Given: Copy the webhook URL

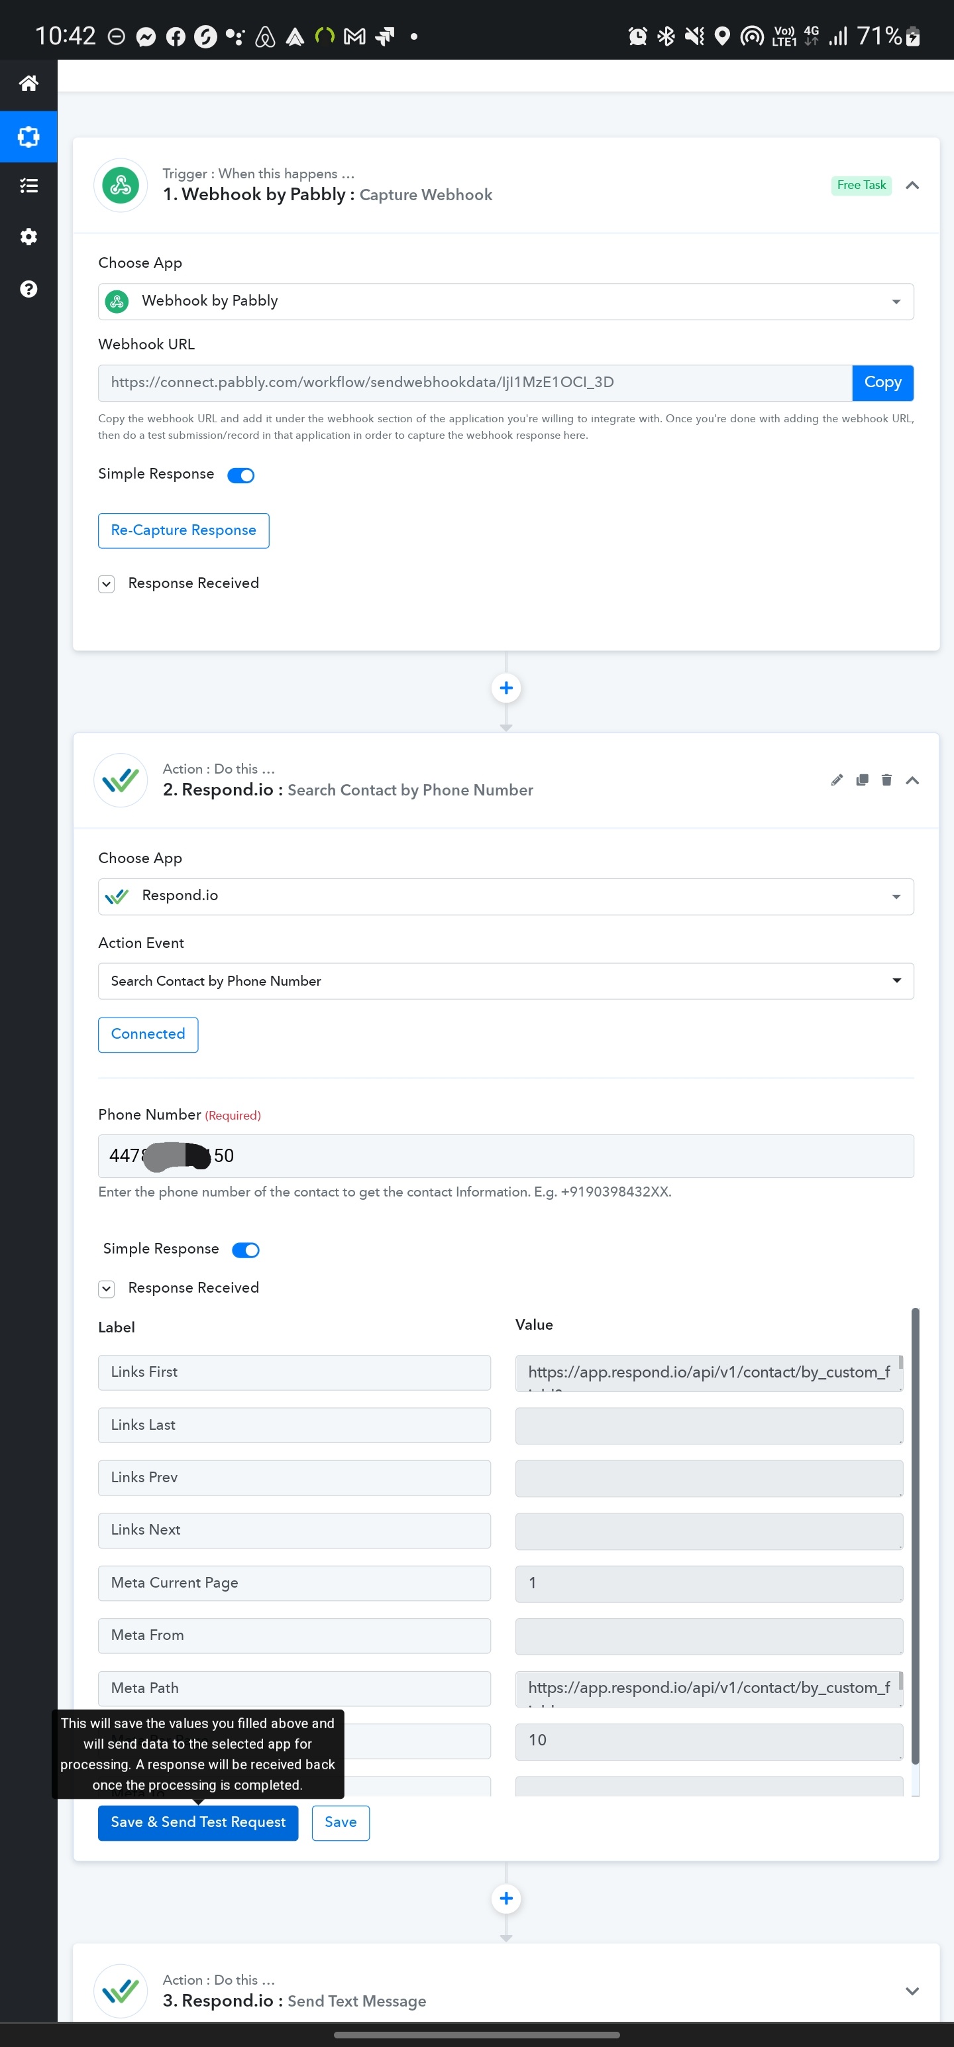Looking at the screenshot, I should [882, 383].
